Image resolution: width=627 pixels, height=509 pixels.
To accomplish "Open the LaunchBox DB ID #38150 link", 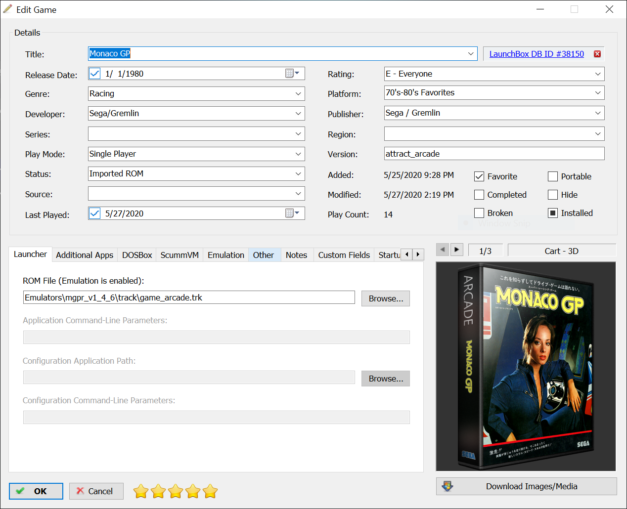I will [537, 54].
